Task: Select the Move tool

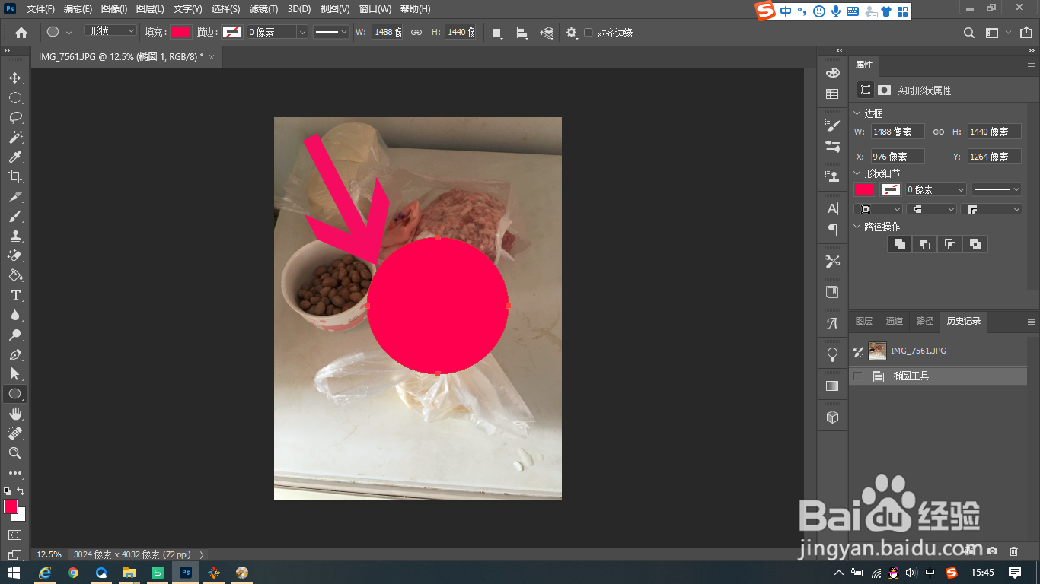Action: point(14,78)
